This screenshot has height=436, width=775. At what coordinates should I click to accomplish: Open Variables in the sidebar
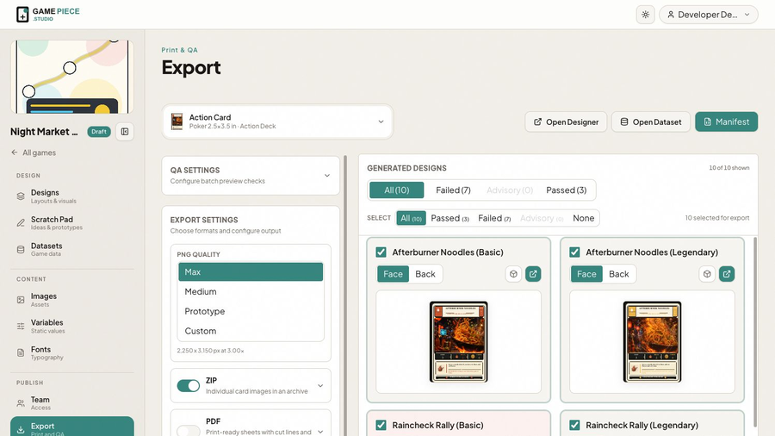(72, 326)
